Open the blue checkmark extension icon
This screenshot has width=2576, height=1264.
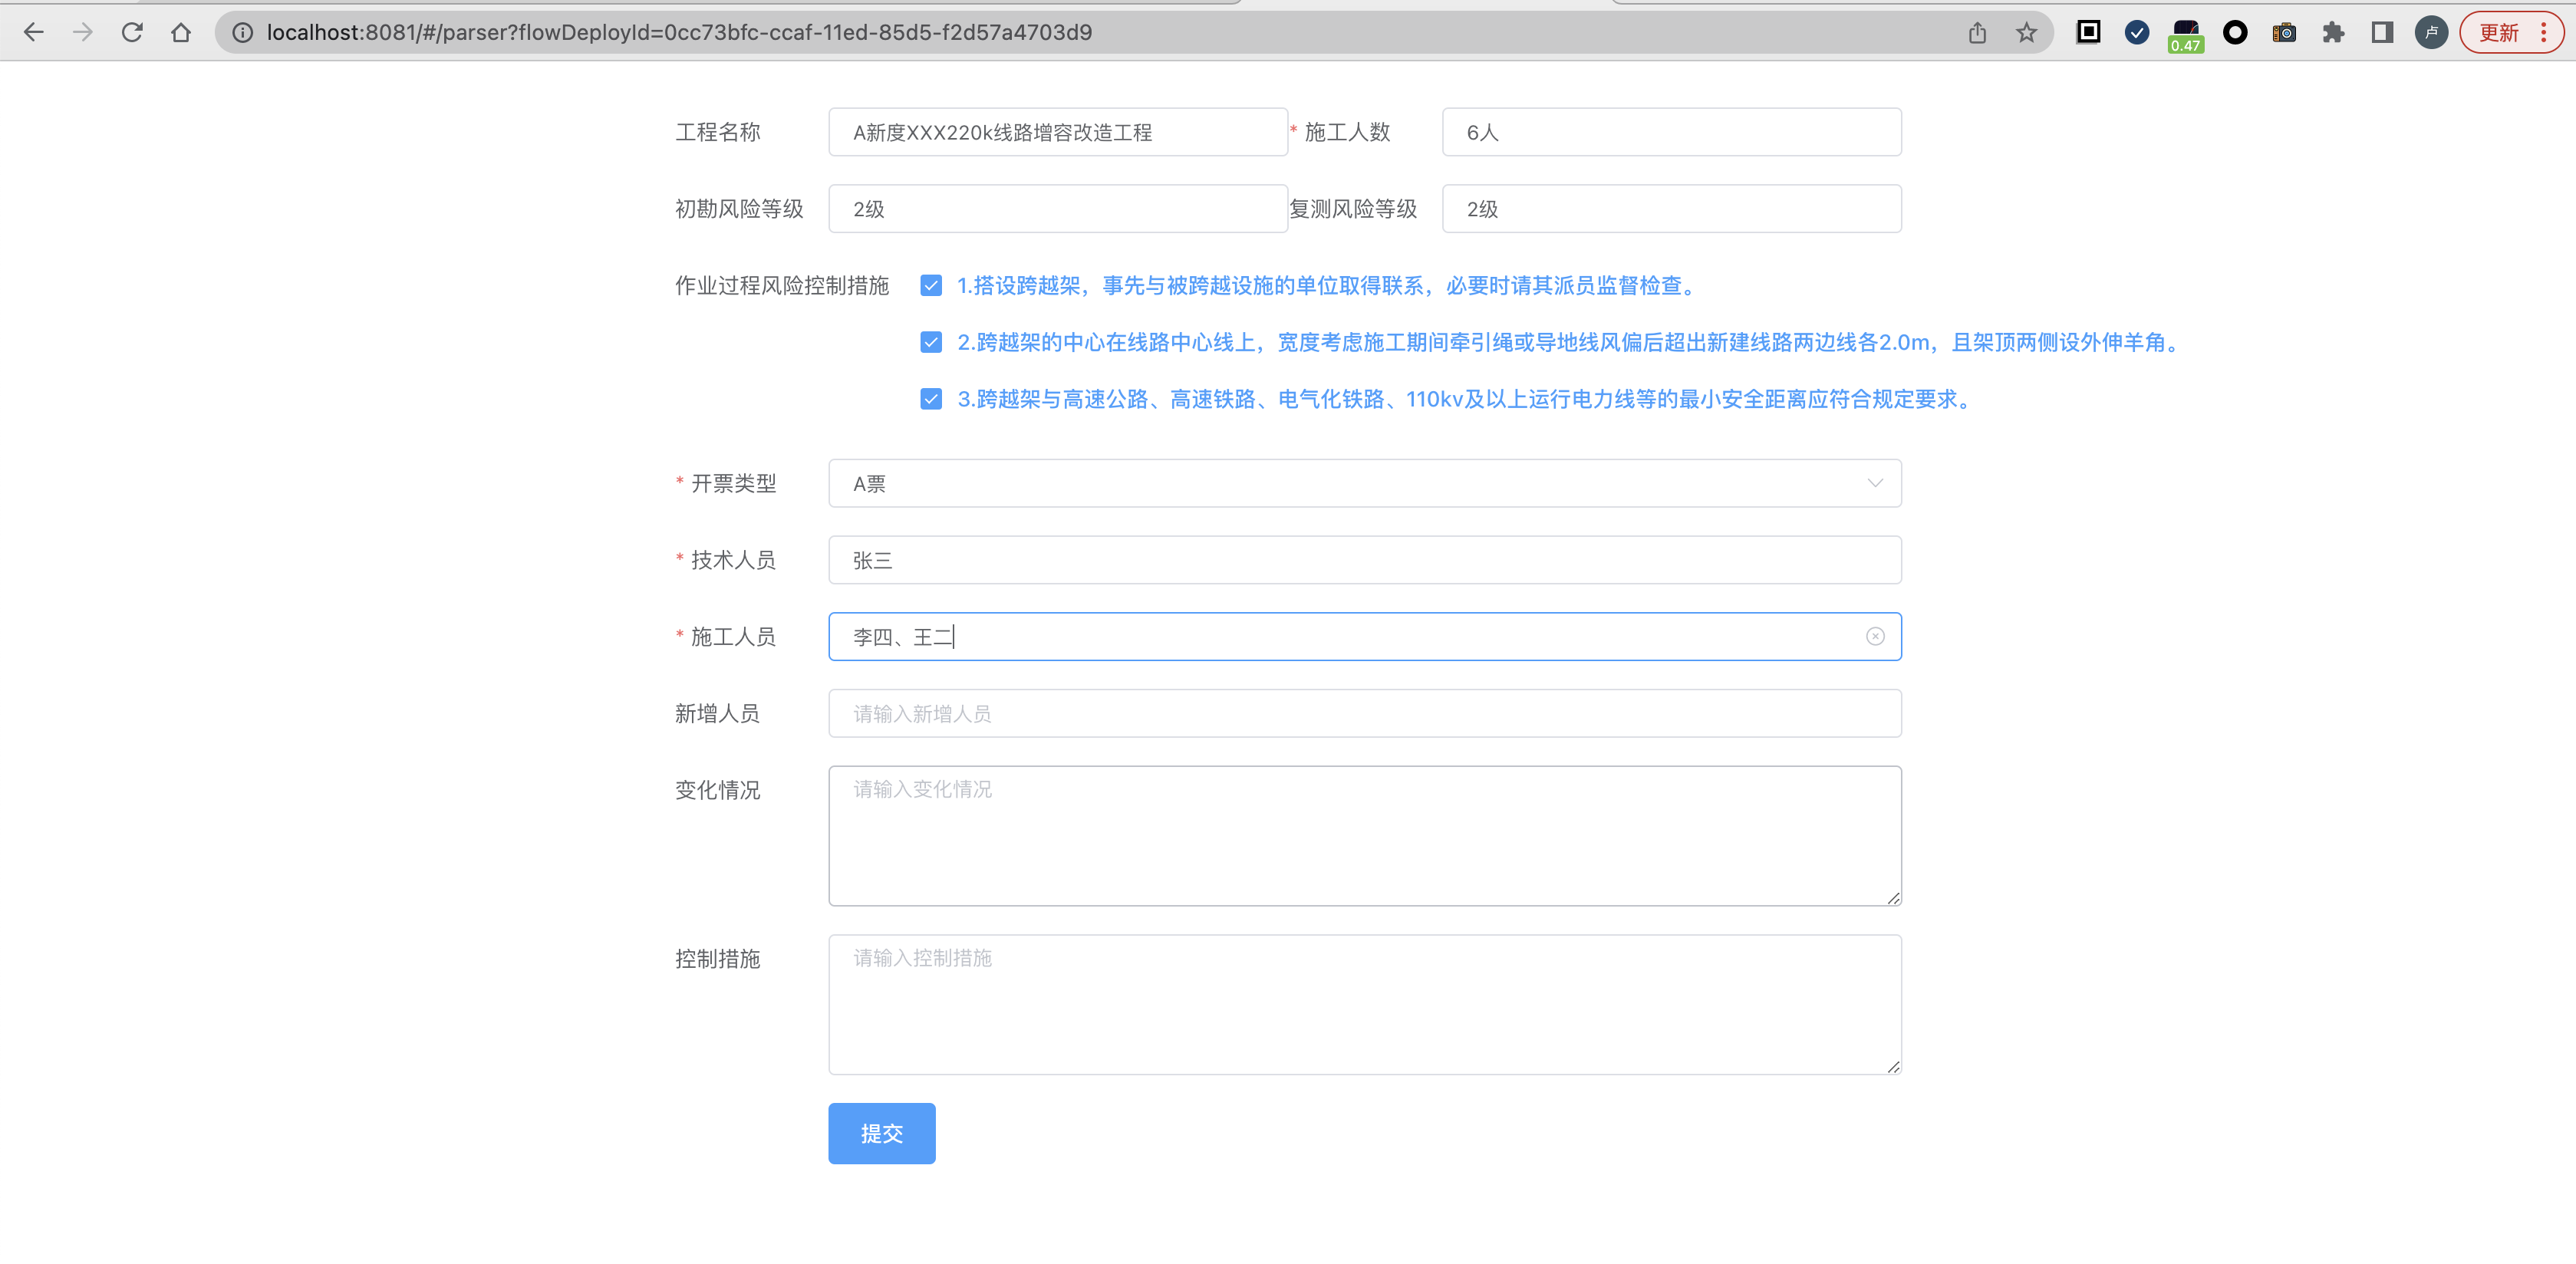(2137, 32)
